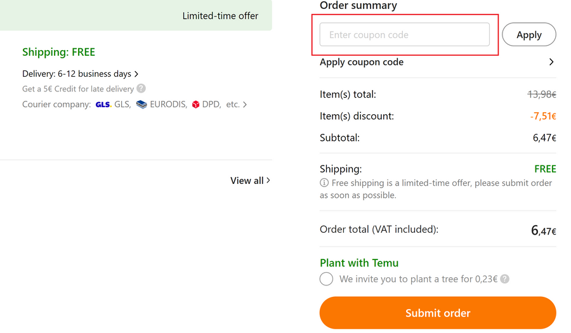Click the Apply coupon button
This screenshot has height=333, width=571.
click(528, 35)
